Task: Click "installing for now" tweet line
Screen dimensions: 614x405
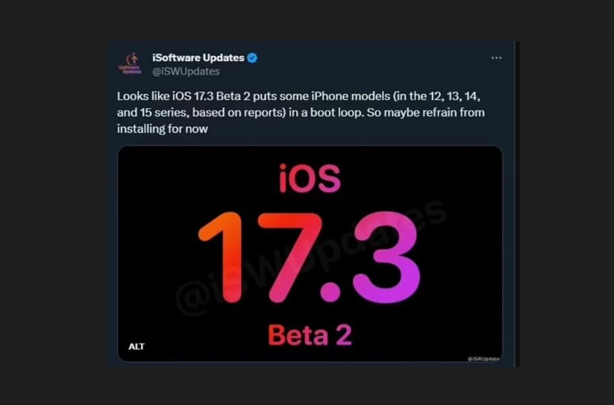Action: pyautogui.click(x=162, y=129)
